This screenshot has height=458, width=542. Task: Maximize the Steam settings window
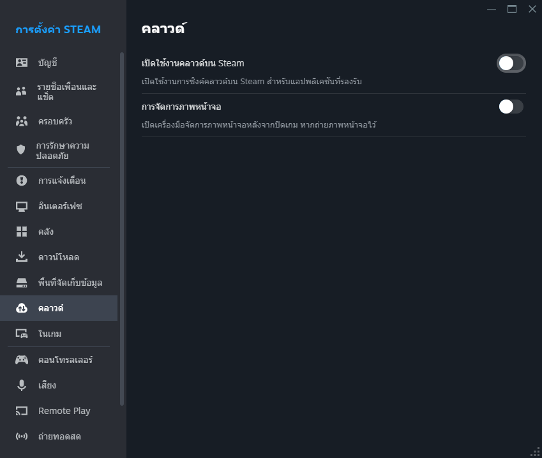[511, 9]
